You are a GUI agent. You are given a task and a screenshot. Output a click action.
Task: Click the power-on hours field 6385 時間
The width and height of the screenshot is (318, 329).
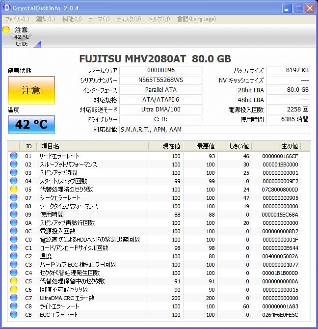(288, 119)
